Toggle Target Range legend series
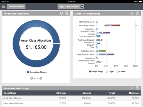 pyautogui.click(x=96, y=72)
